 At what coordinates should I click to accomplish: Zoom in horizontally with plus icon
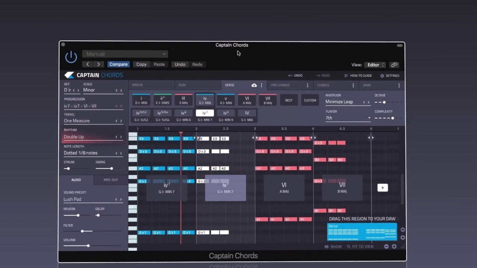click(x=394, y=246)
